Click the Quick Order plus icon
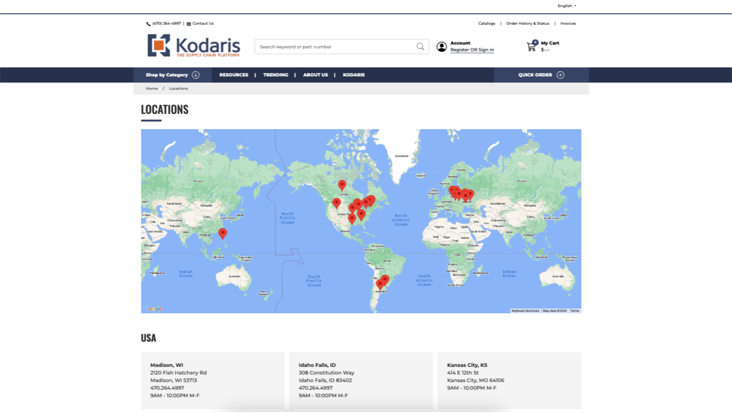This screenshot has width=732, height=412. point(560,75)
